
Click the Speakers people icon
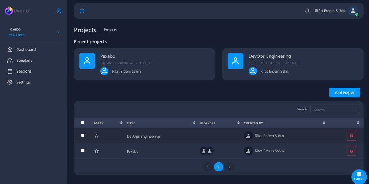(10, 60)
